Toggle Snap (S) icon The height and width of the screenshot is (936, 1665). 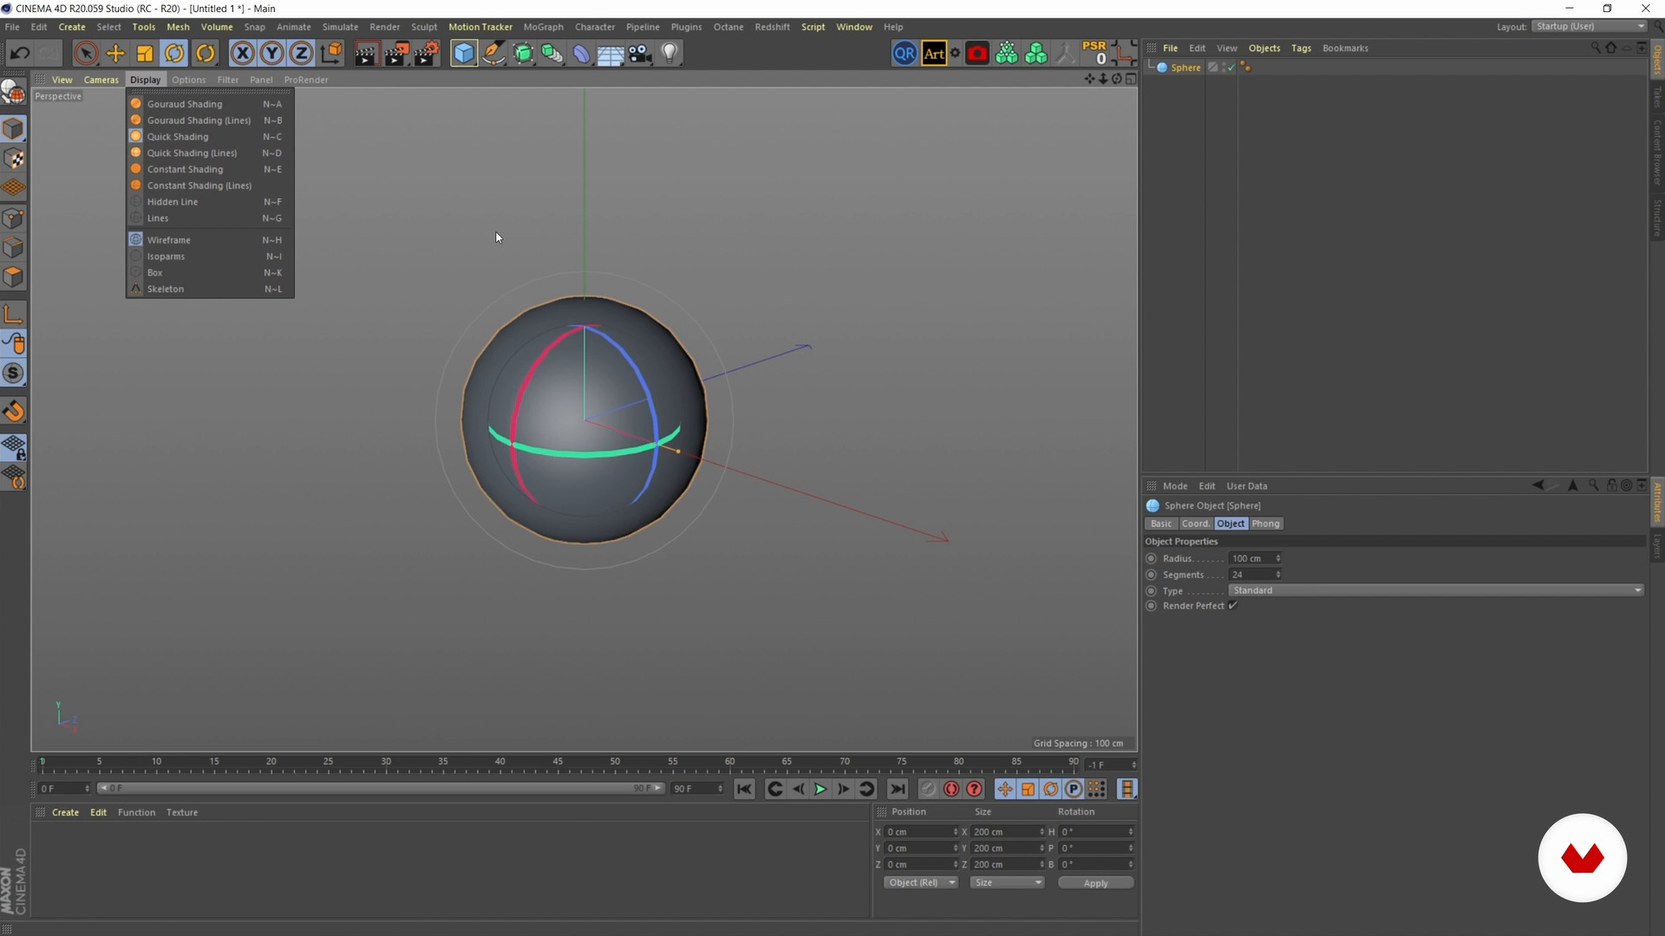click(13, 374)
